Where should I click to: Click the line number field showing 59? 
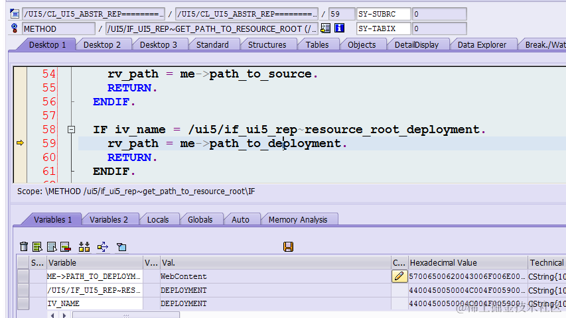point(342,14)
